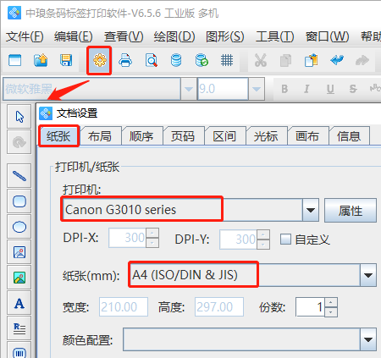
Task: Select the ellipse drawing tool
Action: click(19, 227)
